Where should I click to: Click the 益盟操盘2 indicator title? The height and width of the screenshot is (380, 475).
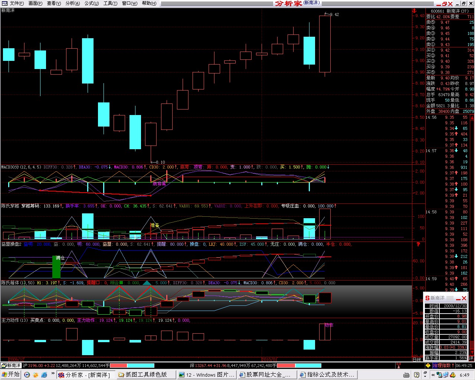[12, 244]
